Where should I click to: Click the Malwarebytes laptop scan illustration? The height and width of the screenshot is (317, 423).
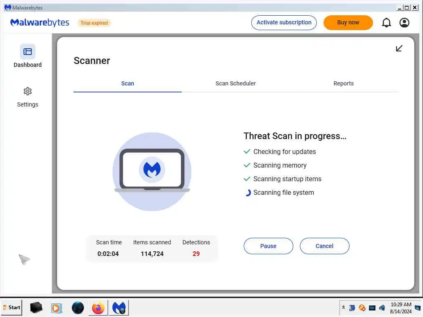click(152, 171)
